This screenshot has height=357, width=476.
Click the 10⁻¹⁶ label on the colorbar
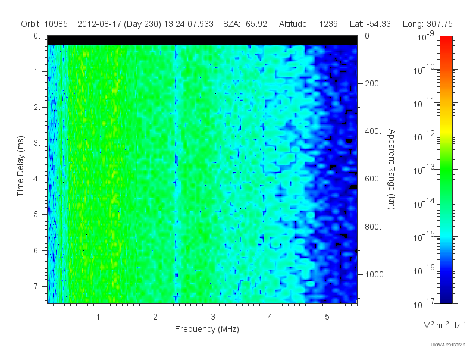425,270
